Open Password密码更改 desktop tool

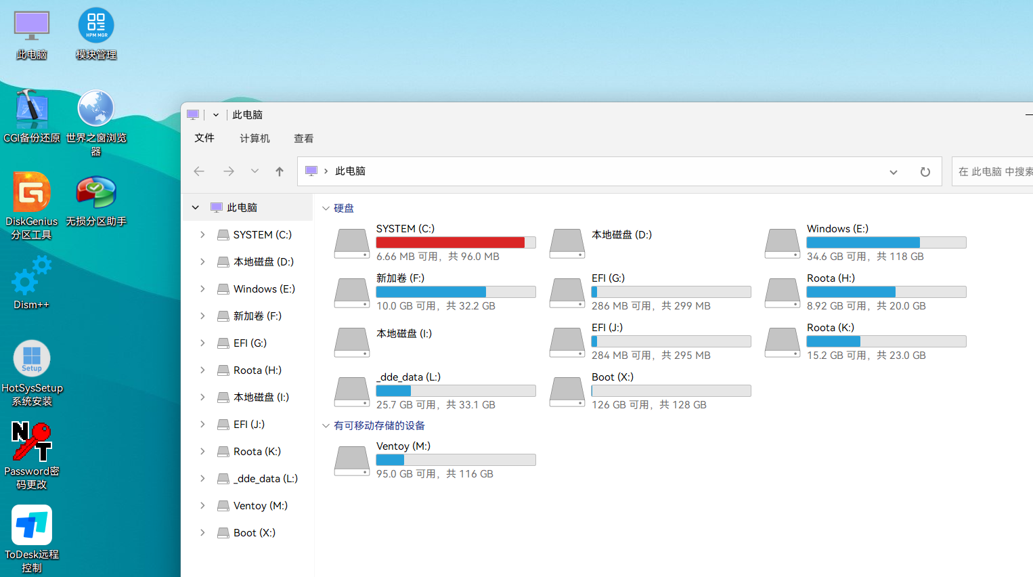point(32,456)
